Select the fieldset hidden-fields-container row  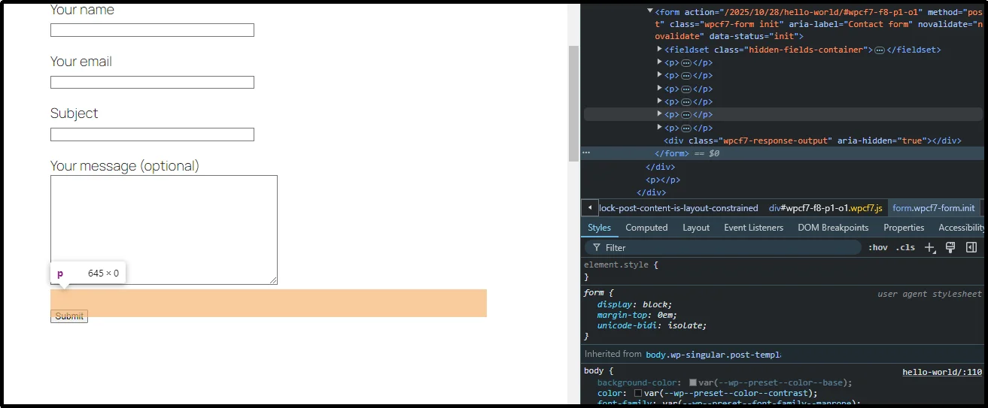tap(802, 50)
